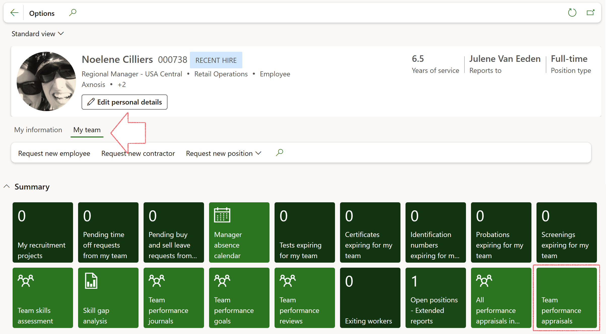Collapse the Summary section
606x334 pixels.
click(x=7, y=186)
